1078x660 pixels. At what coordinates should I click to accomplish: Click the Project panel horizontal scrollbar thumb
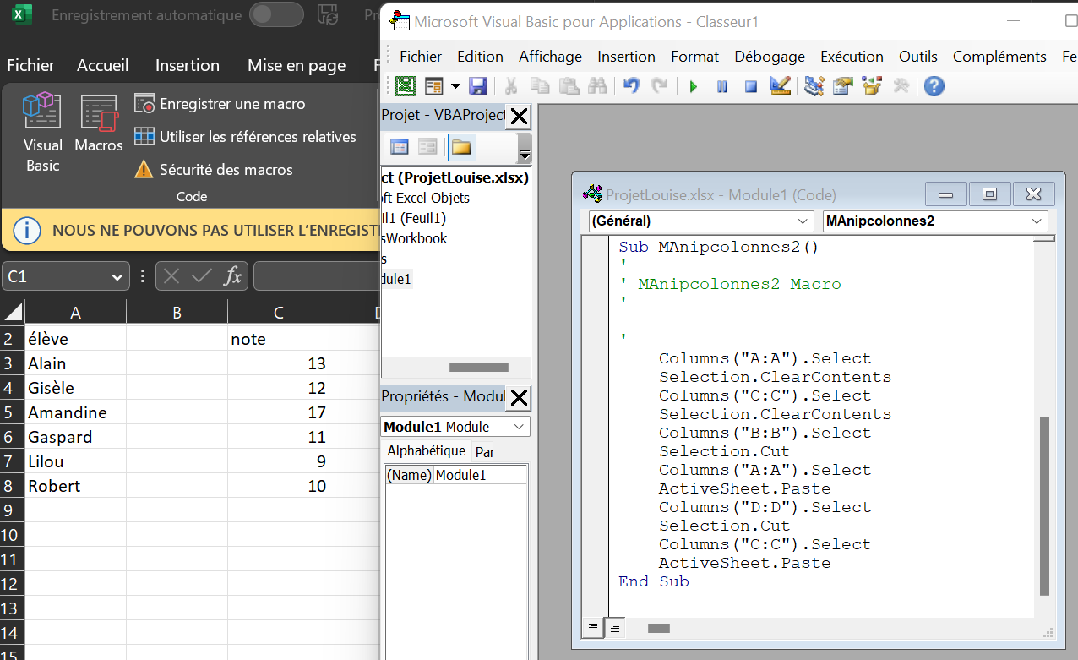(479, 368)
